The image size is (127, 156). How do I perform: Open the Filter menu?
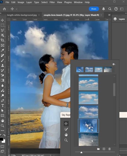point(52,2)
